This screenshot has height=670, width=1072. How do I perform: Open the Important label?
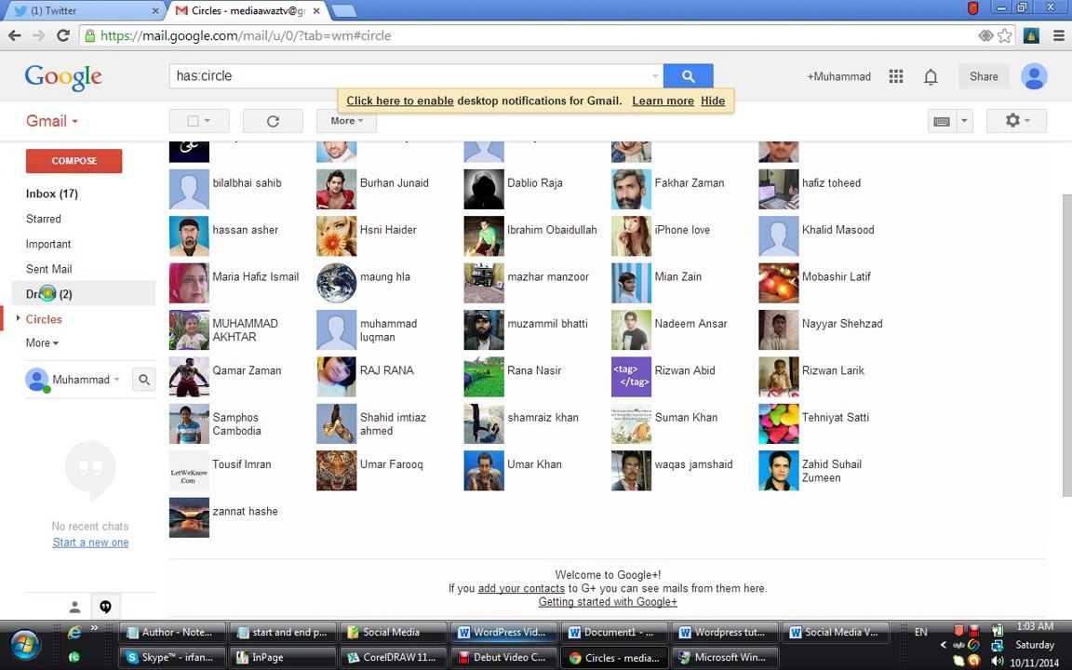(x=47, y=244)
